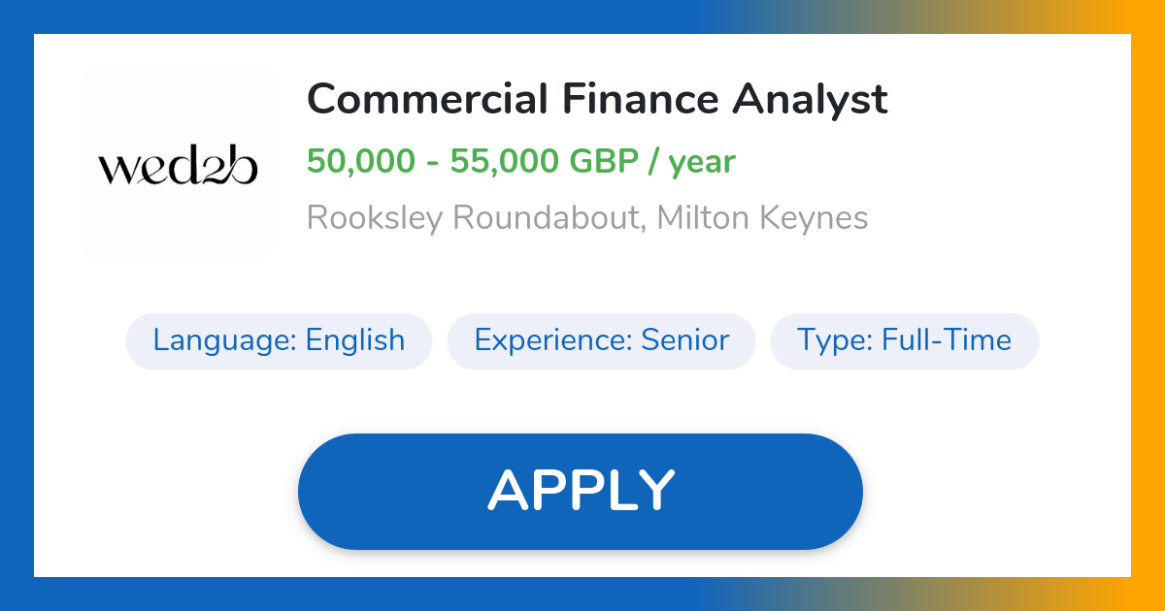Select the Full-Time employment type value
The width and height of the screenshot is (1165, 611).
[x=947, y=340]
